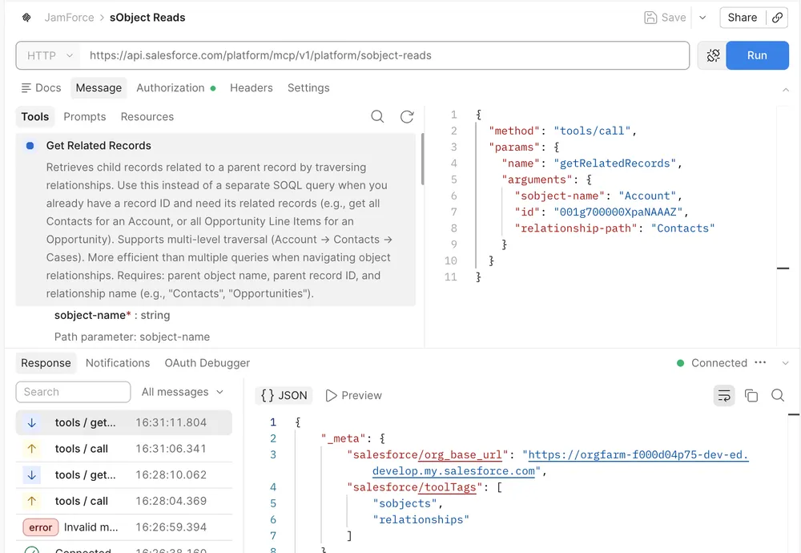Click the tools list scrollbar

422,159
